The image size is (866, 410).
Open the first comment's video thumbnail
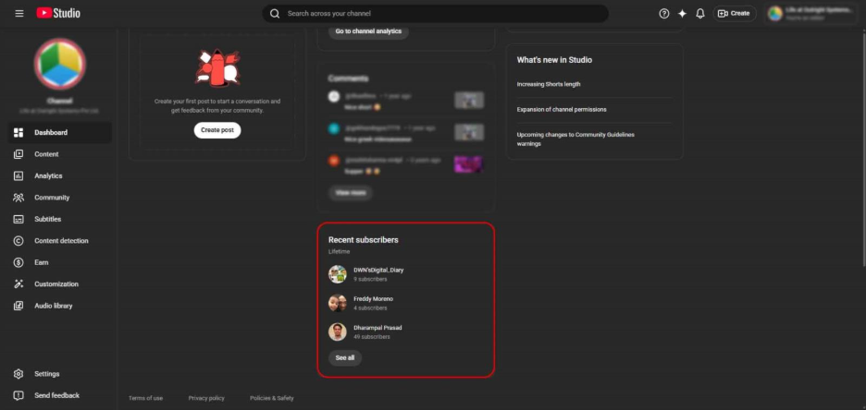(469, 101)
